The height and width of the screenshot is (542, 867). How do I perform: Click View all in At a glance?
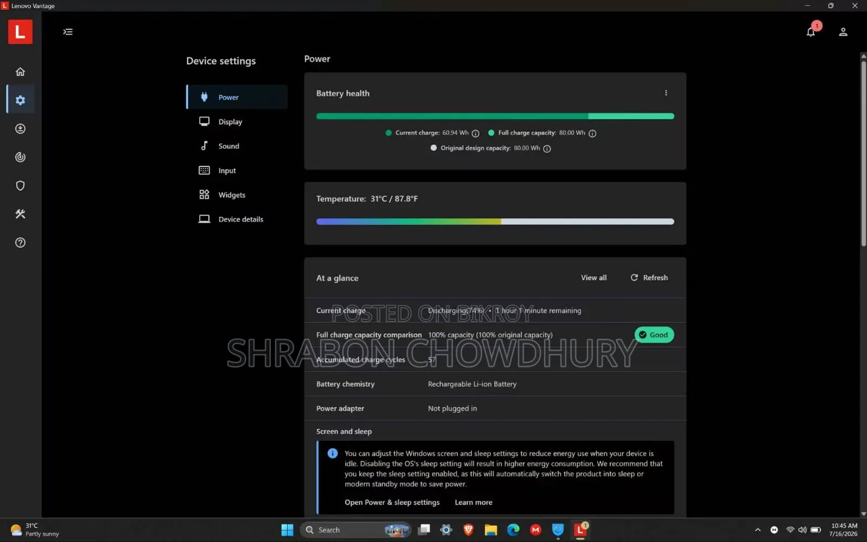594,278
